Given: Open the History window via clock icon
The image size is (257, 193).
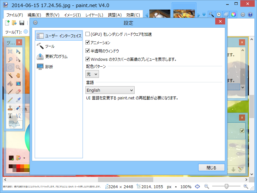Looking at the screenshot, I should coord(218,14).
